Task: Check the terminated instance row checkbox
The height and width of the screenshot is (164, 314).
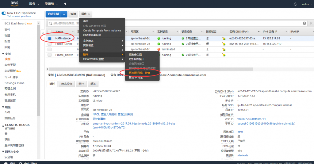Action: (x=49, y=49)
